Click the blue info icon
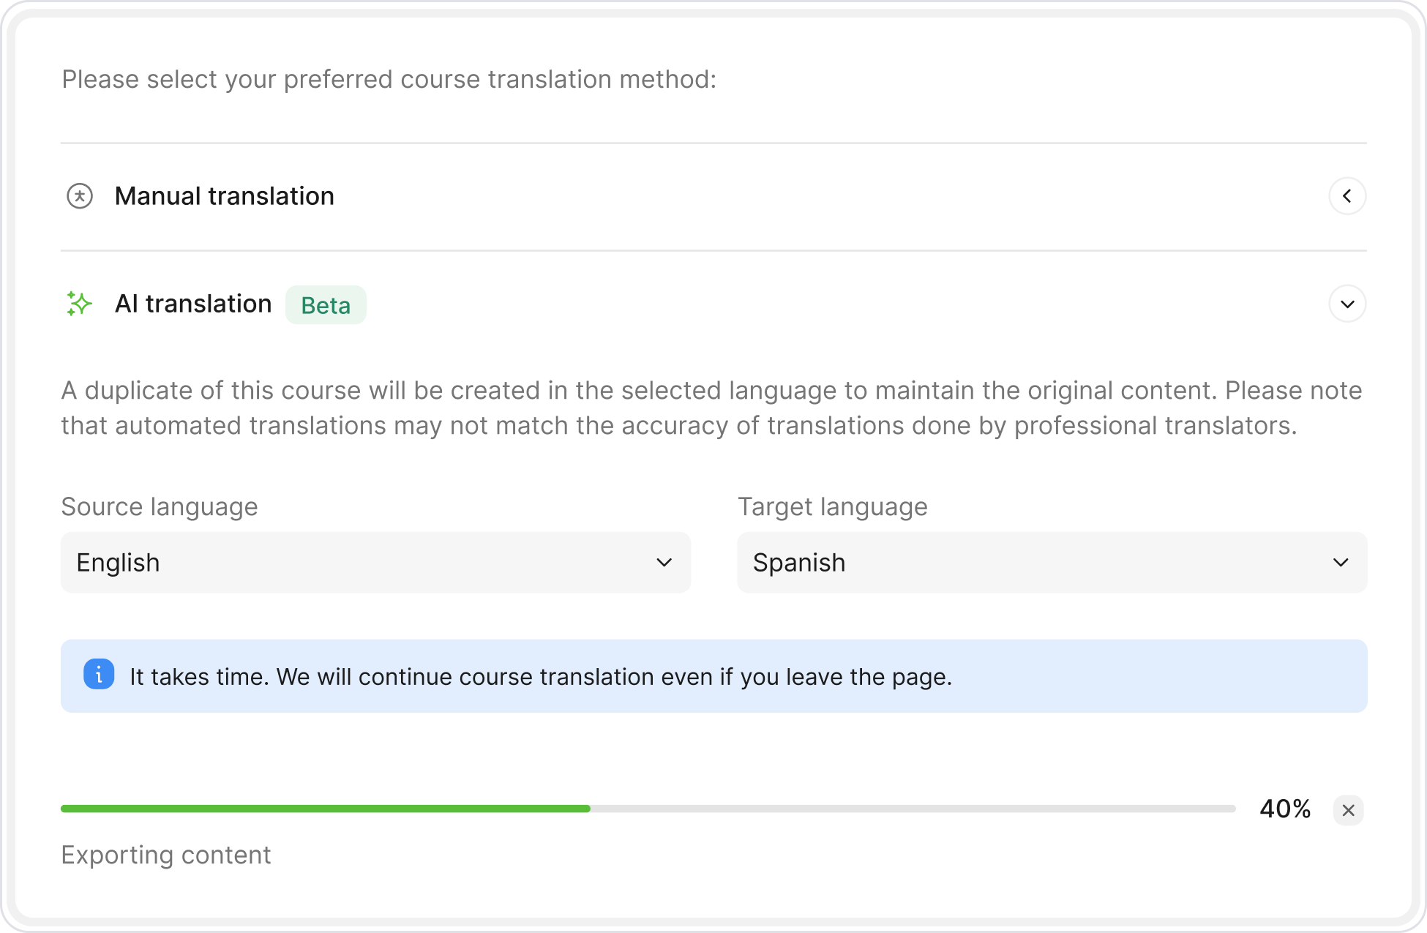 [99, 675]
